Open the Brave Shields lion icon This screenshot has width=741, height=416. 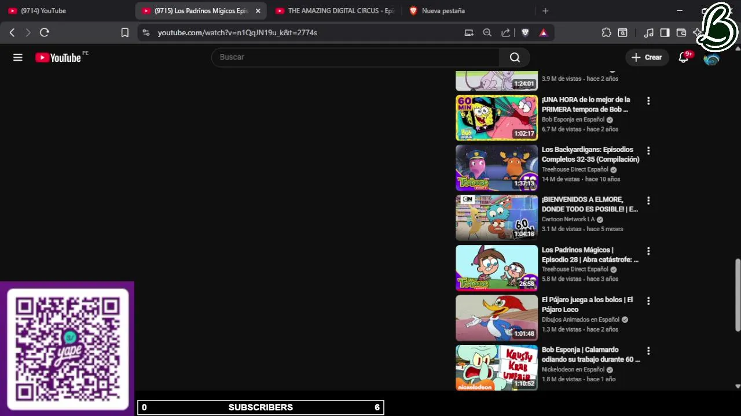(525, 33)
